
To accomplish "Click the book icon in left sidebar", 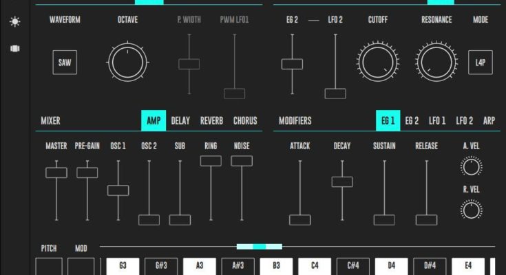I will [14, 49].
